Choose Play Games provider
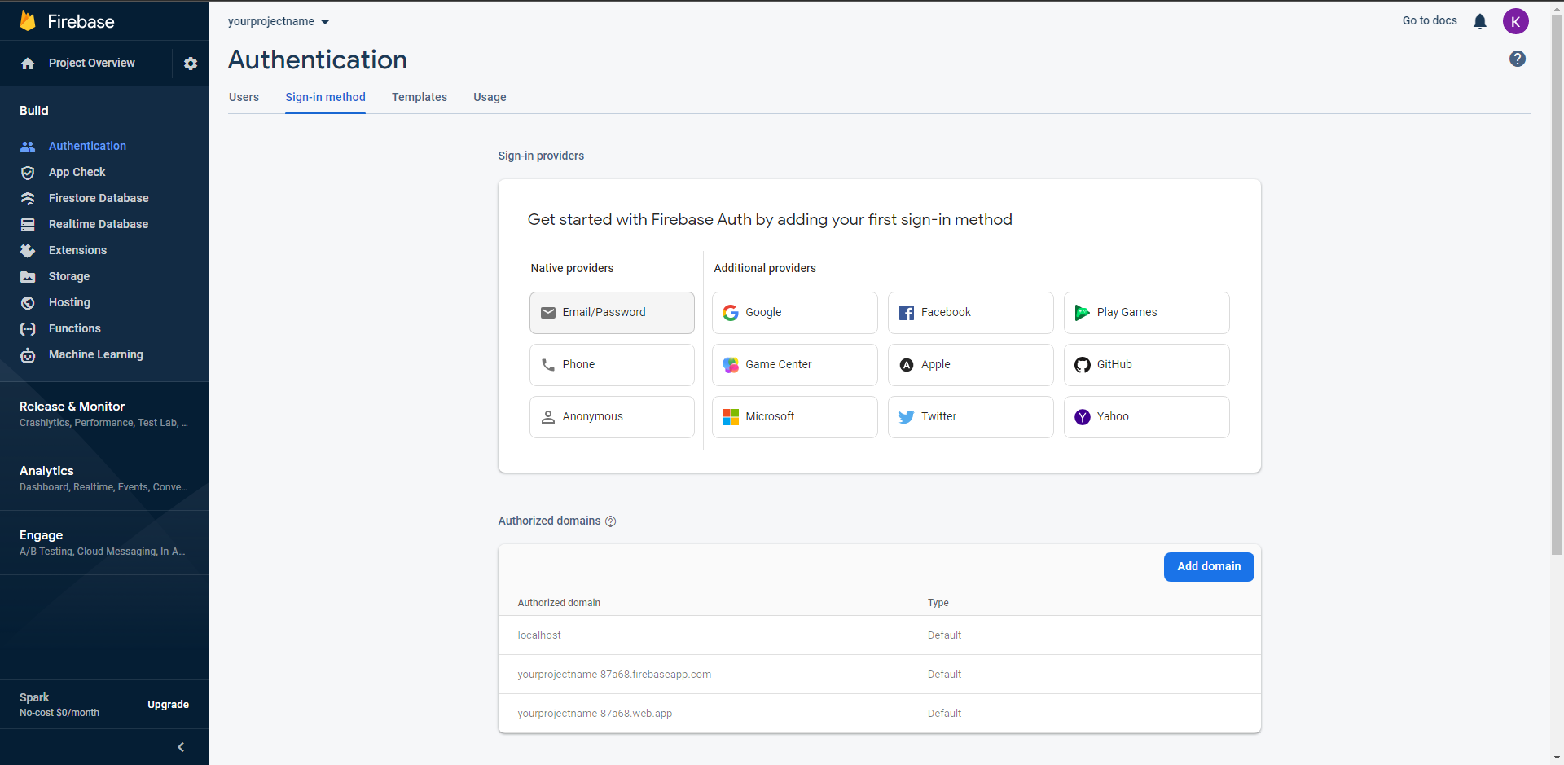Viewport: 1564px width, 765px height. (1147, 313)
